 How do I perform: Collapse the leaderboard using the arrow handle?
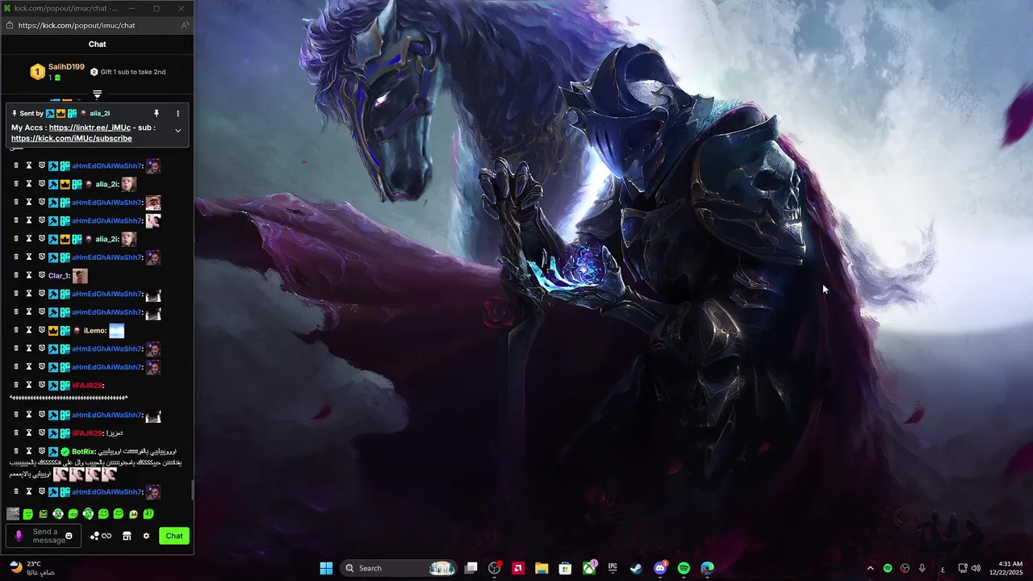97,95
